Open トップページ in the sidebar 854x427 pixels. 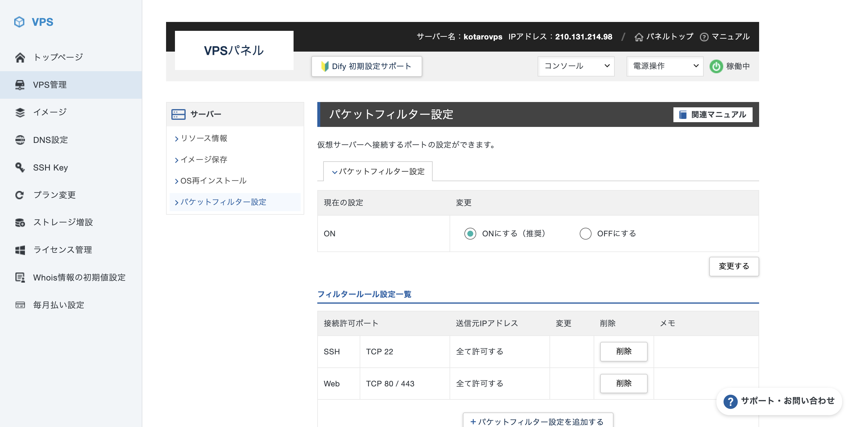[71, 57]
